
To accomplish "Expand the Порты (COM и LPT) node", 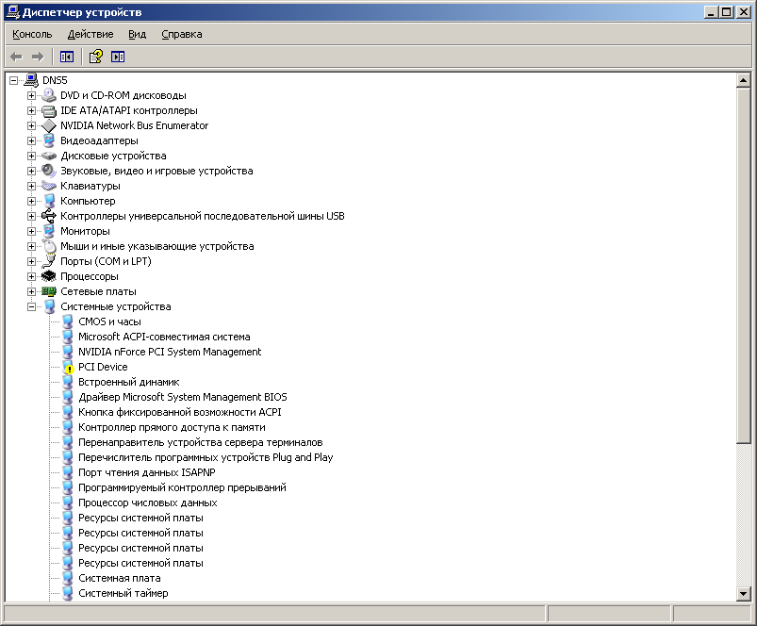I will [x=31, y=261].
